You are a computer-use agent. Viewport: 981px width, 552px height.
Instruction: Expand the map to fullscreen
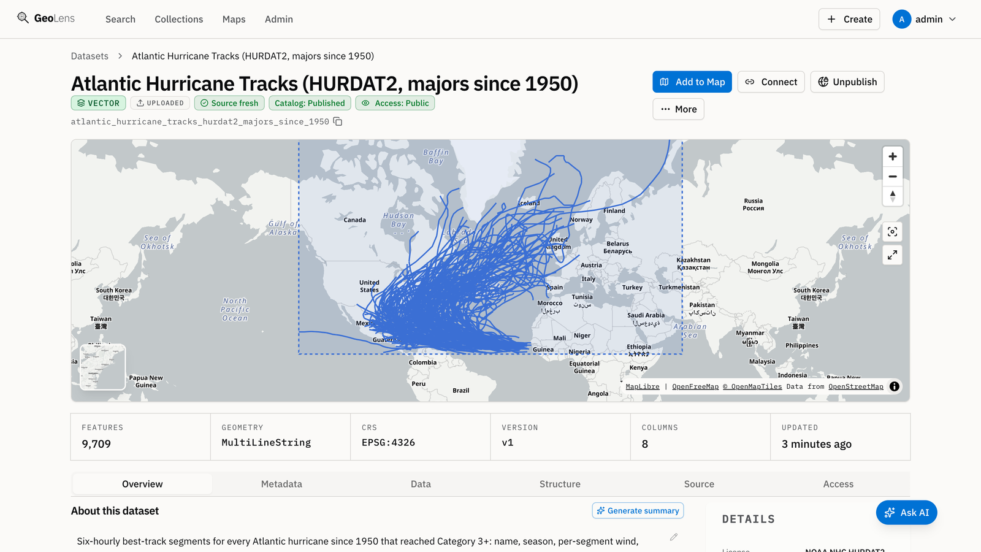tap(893, 255)
